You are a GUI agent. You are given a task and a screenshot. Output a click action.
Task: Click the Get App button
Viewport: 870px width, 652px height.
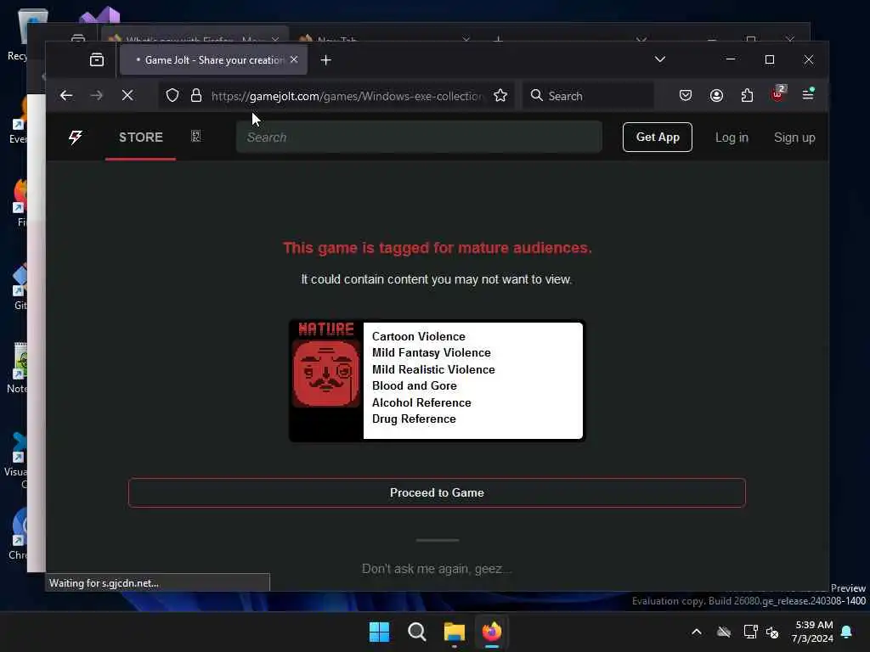(x=658, y=137)
